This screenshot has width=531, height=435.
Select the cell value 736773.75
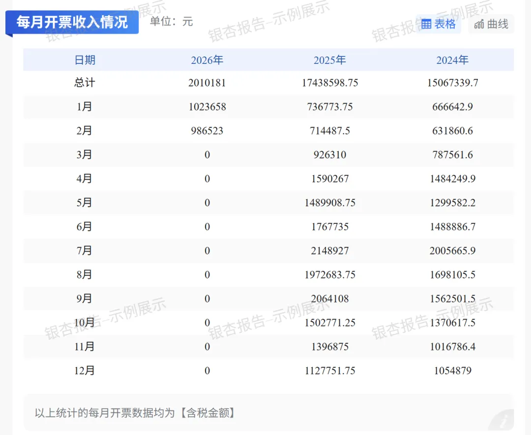330,107
